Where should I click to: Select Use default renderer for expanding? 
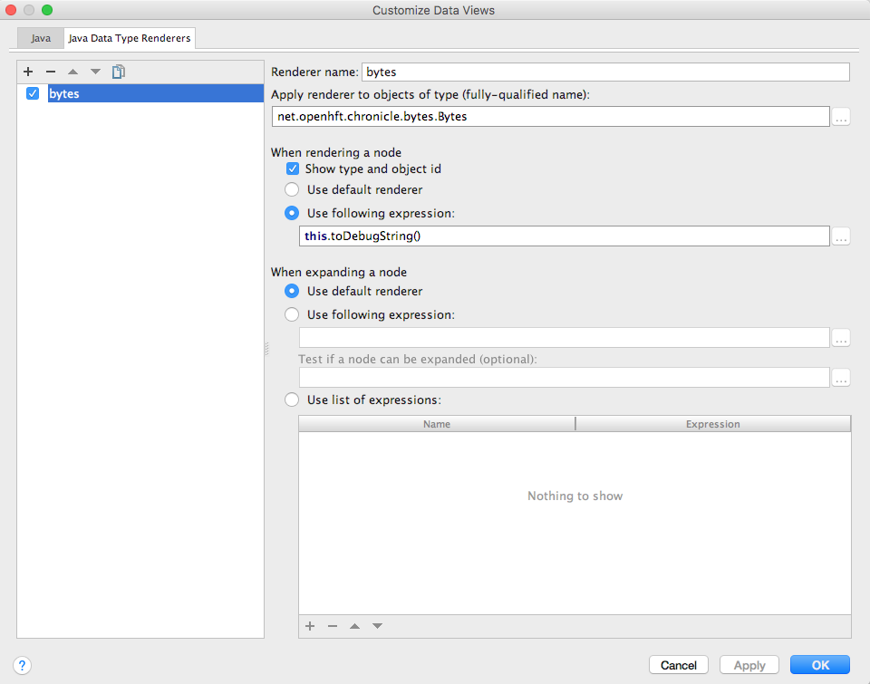[292, 291]
